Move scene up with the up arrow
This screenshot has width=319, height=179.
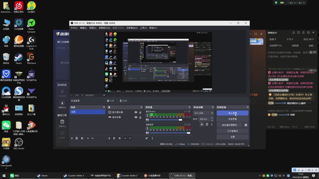click(x=88, y=138)
